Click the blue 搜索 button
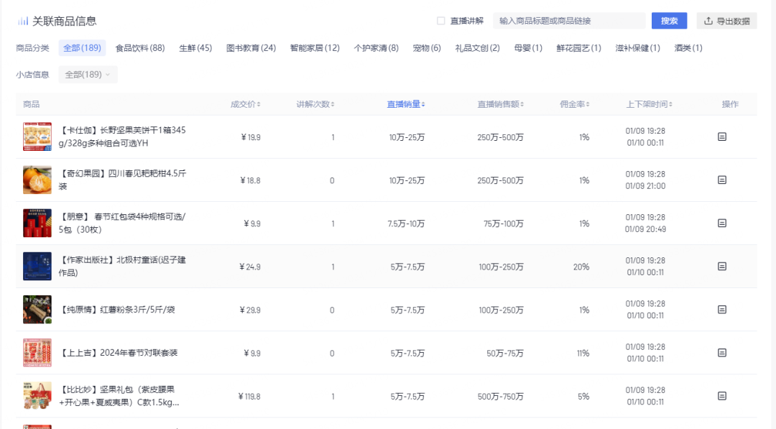Viewport: 776px width, 429px height. point(669,21)
